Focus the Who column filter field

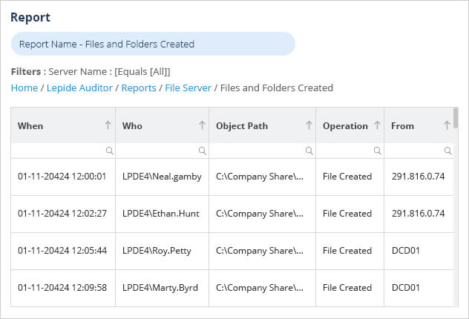coord(162,151)
